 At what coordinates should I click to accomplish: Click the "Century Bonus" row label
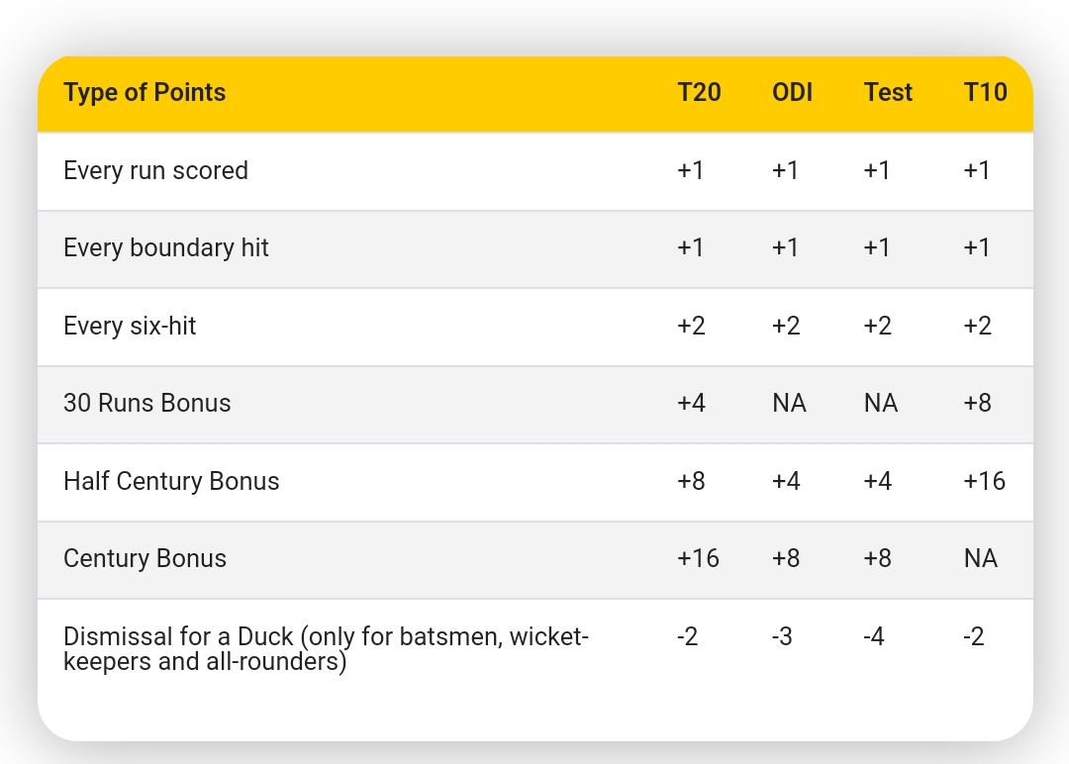145,559
